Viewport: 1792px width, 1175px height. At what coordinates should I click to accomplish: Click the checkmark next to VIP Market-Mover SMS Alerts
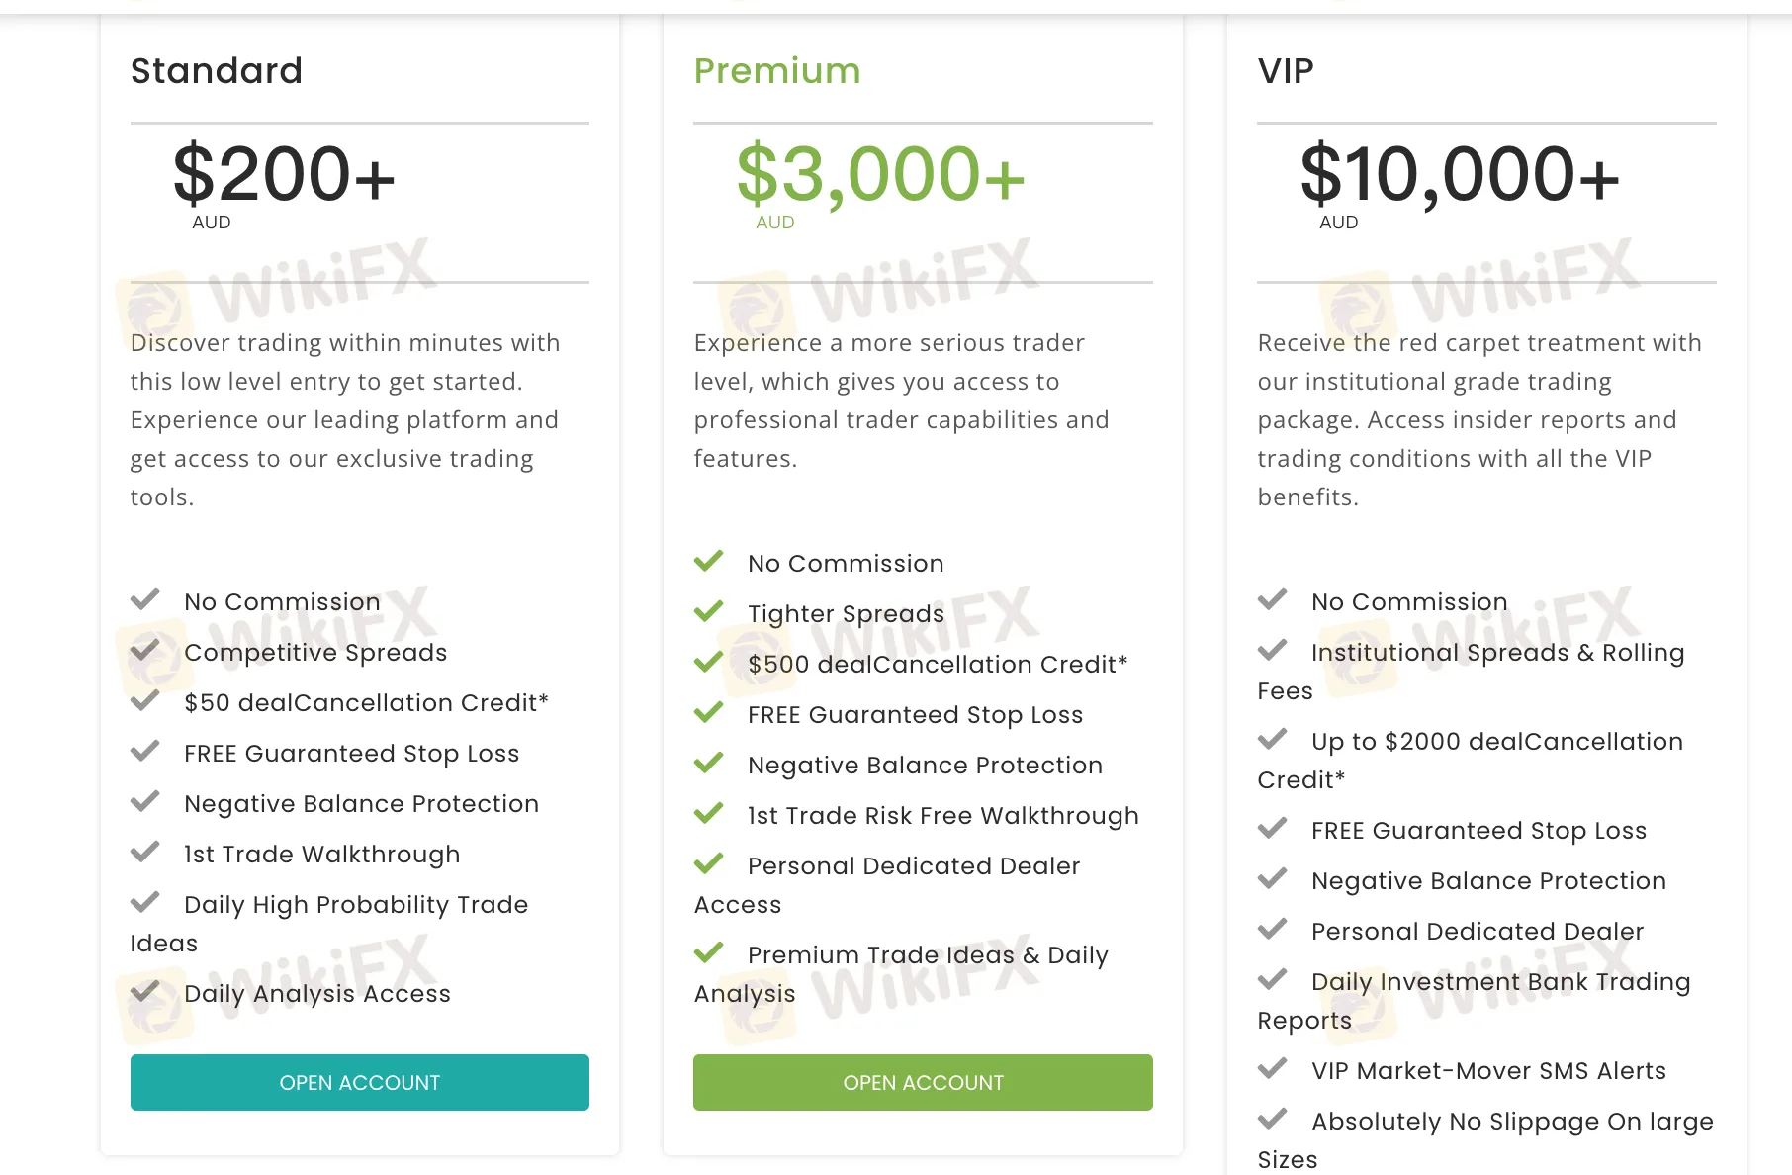click(1273, 1068)
